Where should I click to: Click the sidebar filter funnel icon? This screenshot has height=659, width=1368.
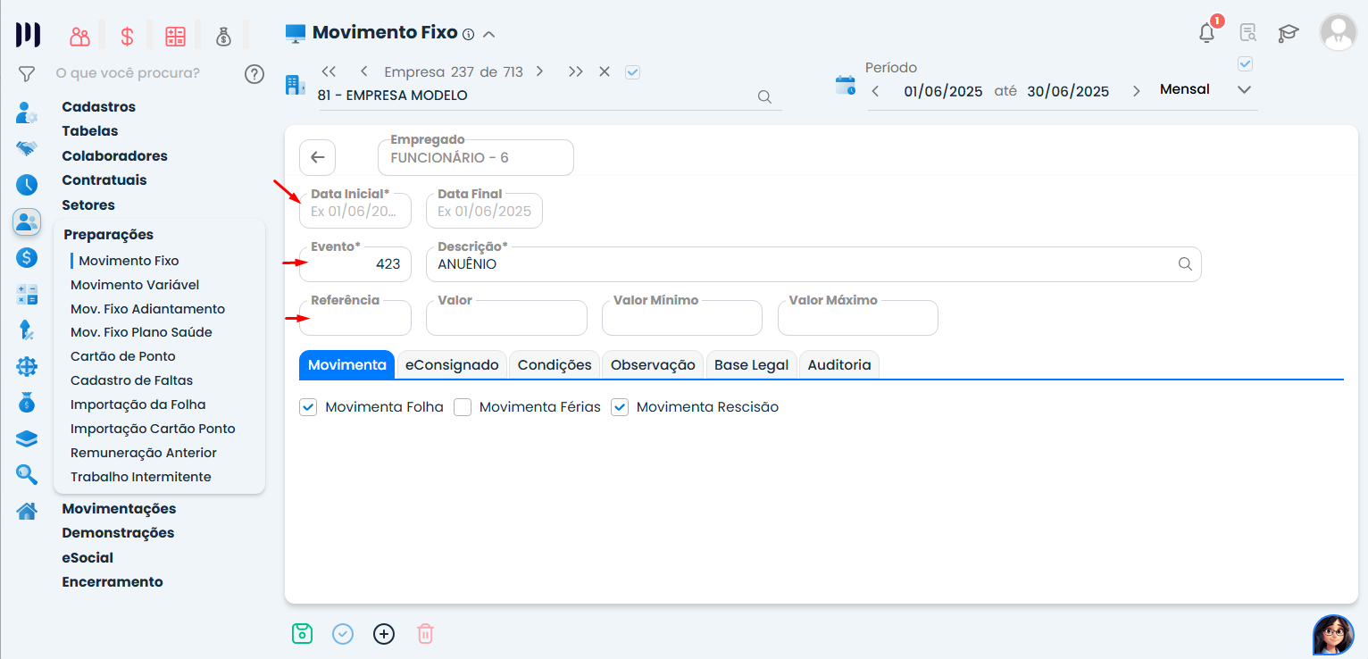click(27, 73)
